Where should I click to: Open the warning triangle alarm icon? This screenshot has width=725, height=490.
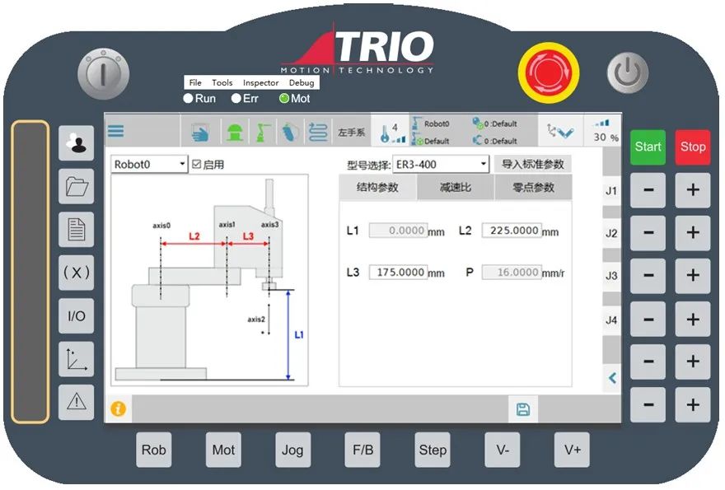pyautogui.click(x=77, y=401)
